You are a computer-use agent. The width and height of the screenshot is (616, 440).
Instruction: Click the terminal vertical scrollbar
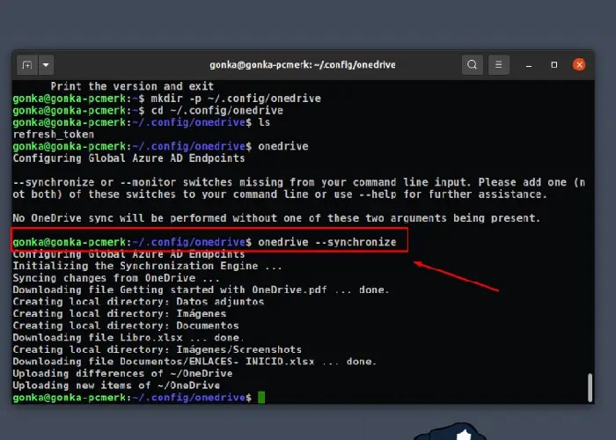pos(590,387)
